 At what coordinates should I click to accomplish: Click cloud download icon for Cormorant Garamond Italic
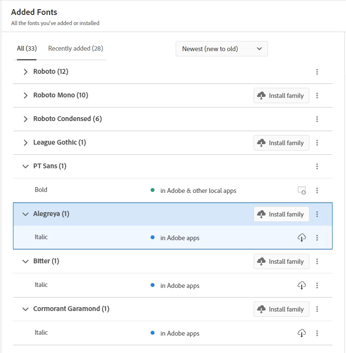click(302, 333)
